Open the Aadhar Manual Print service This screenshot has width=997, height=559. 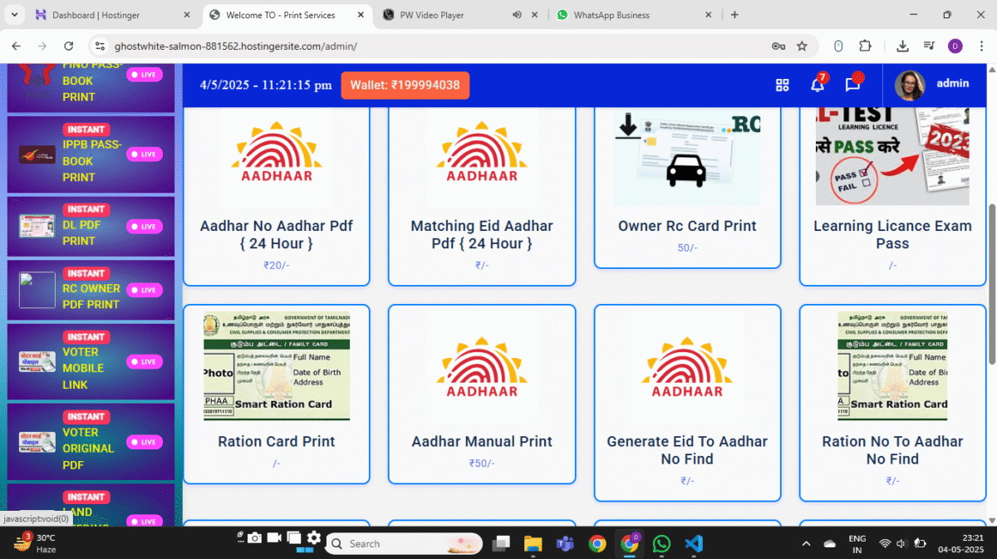pyautogui.click(x=482, y=395)
